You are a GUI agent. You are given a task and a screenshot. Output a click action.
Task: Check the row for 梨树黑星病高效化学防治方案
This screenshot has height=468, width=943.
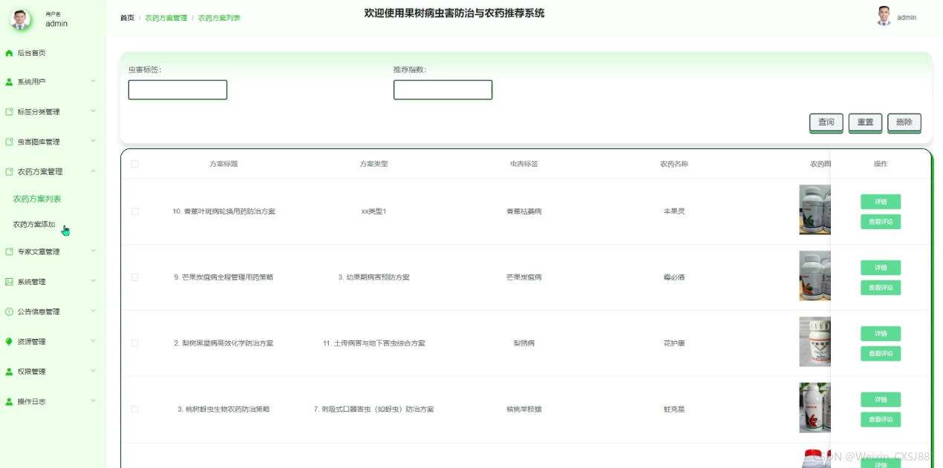(134, 343)
